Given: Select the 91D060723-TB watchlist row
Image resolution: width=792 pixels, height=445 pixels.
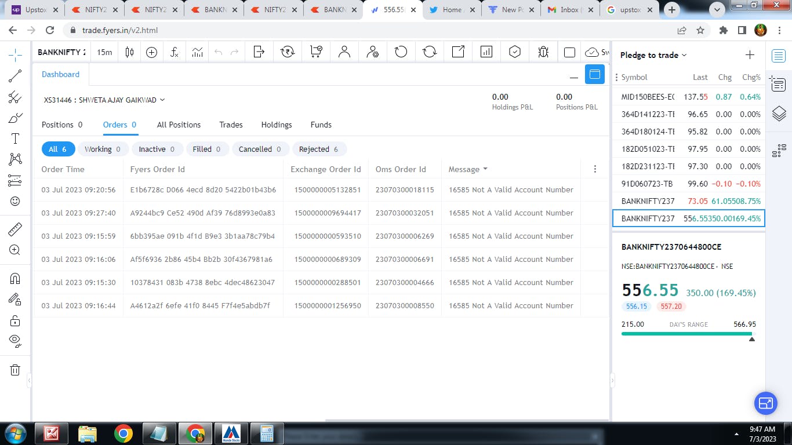Looking at the screenshot, I should tap(689, 184).
